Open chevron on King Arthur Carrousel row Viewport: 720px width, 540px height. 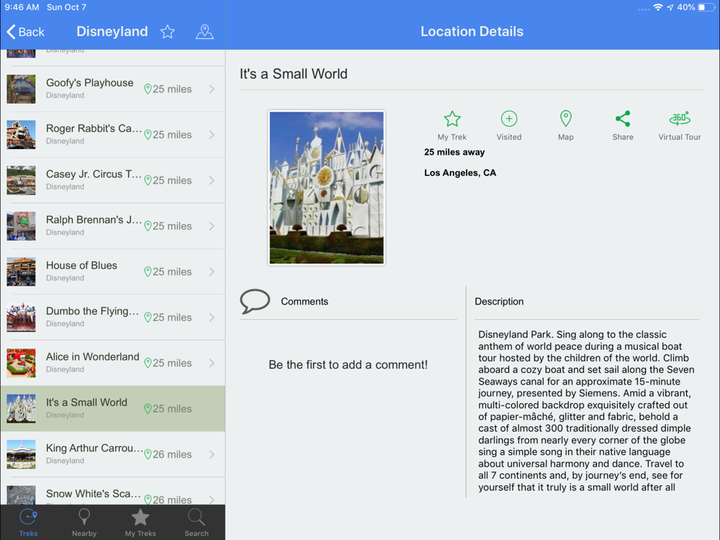[212, 454]
